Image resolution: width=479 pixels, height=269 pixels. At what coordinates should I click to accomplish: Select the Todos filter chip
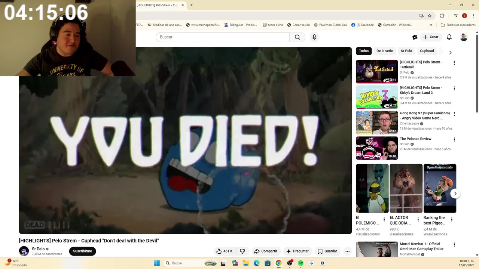pos(364,51)
